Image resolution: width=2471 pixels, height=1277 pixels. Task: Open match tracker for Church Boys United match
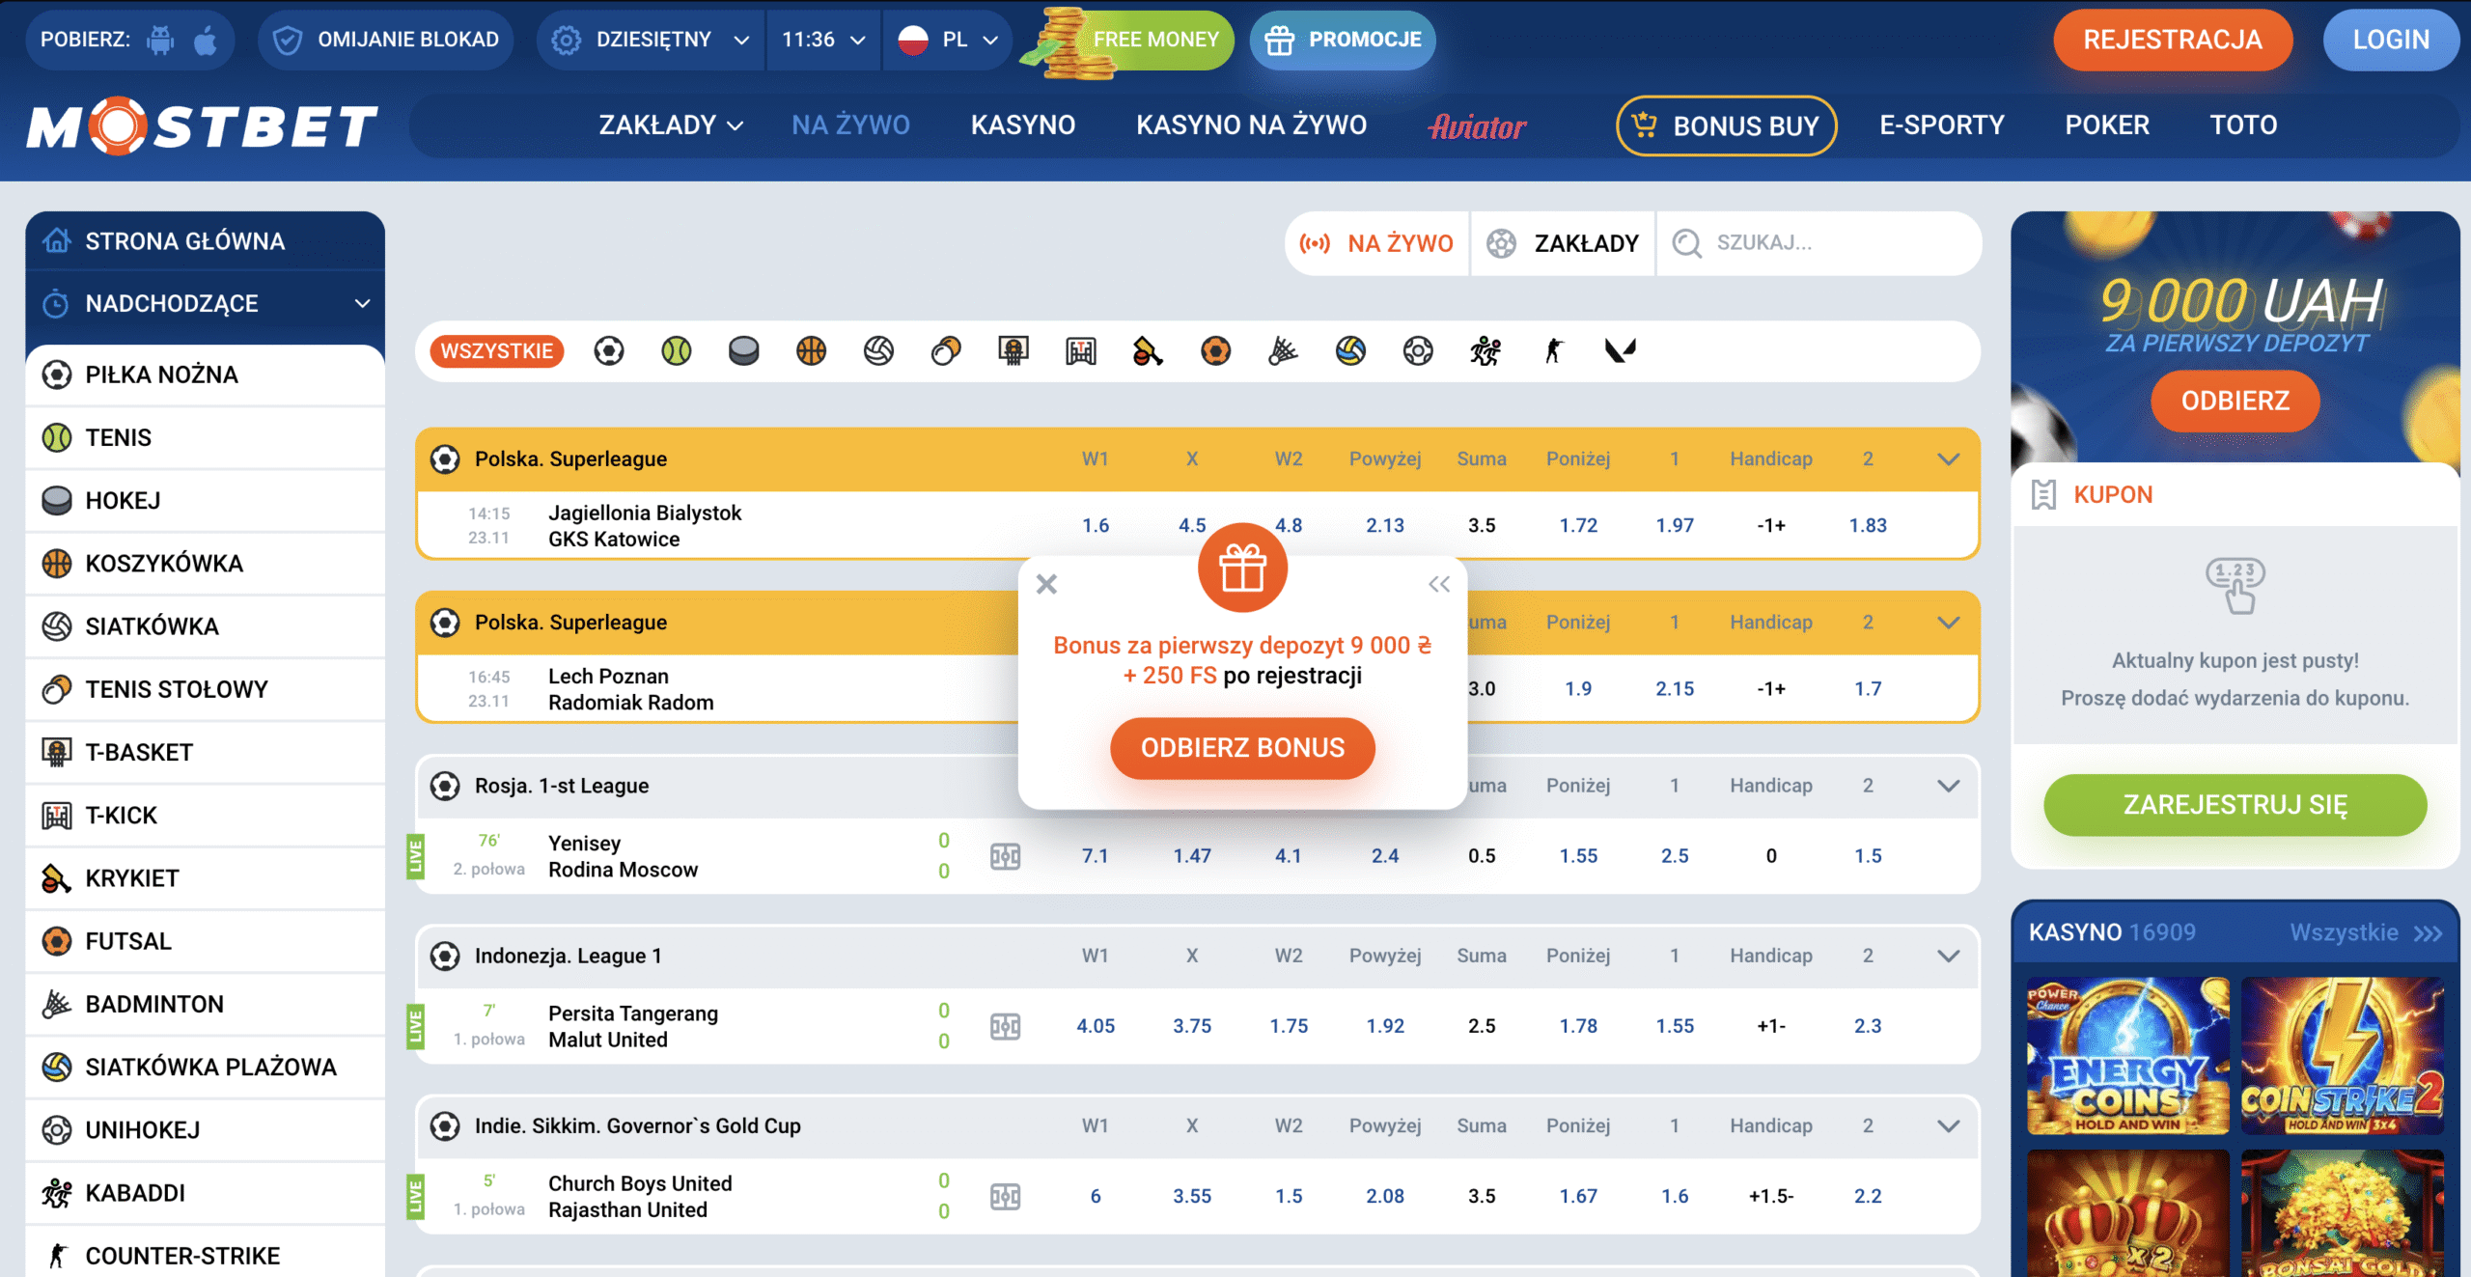click(x=1005, y=1197)
